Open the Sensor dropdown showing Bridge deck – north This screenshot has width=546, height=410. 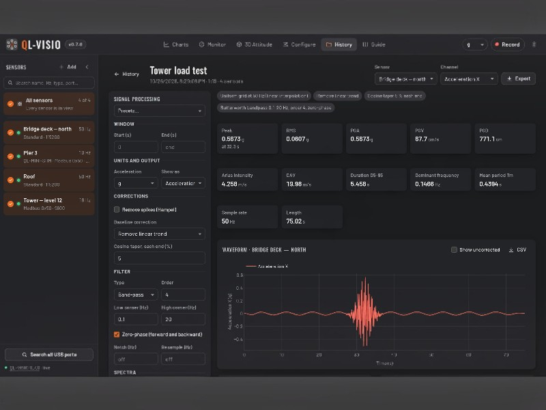coord(405,79)
